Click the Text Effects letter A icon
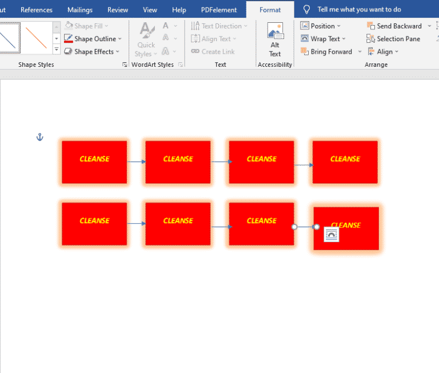Screen dimensions: 439x373 (x=165, y=51)
